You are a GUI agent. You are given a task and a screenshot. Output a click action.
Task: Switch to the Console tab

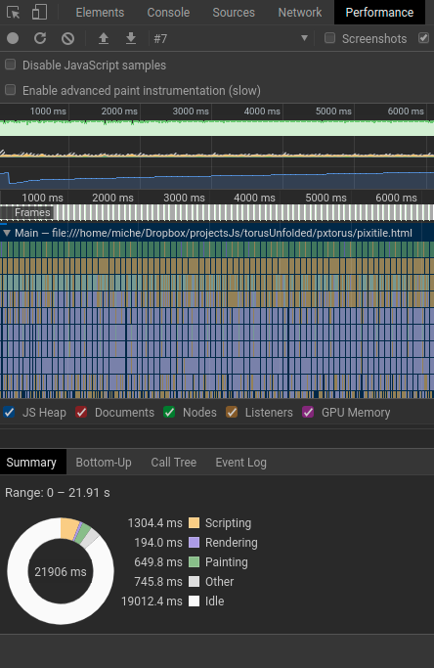[168, 13]
